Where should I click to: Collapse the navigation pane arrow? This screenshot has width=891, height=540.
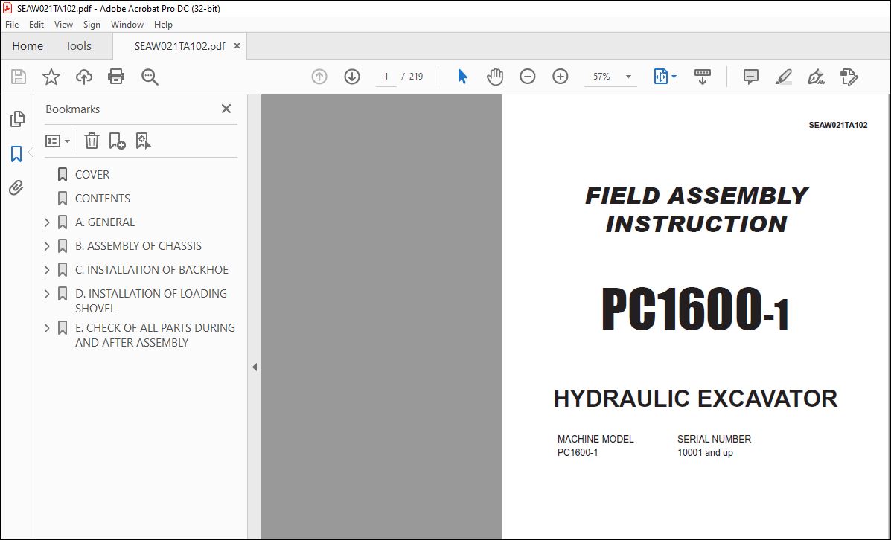[255, 367]
